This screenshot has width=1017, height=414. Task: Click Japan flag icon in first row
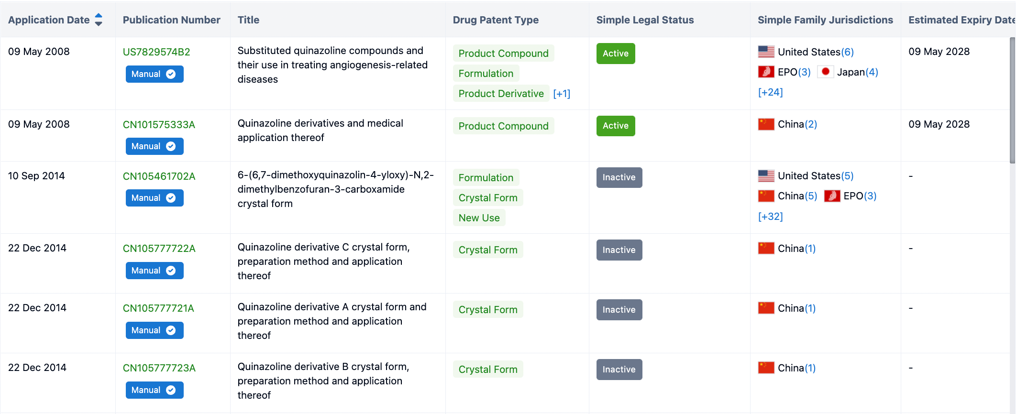(x=825, y=72)
